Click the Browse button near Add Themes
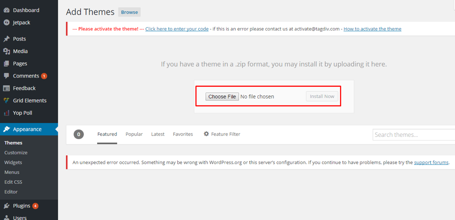The image size is (455, 220). tap(129, 12)
